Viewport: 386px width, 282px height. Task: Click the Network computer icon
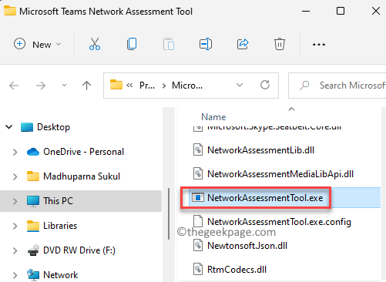[33, 275]
